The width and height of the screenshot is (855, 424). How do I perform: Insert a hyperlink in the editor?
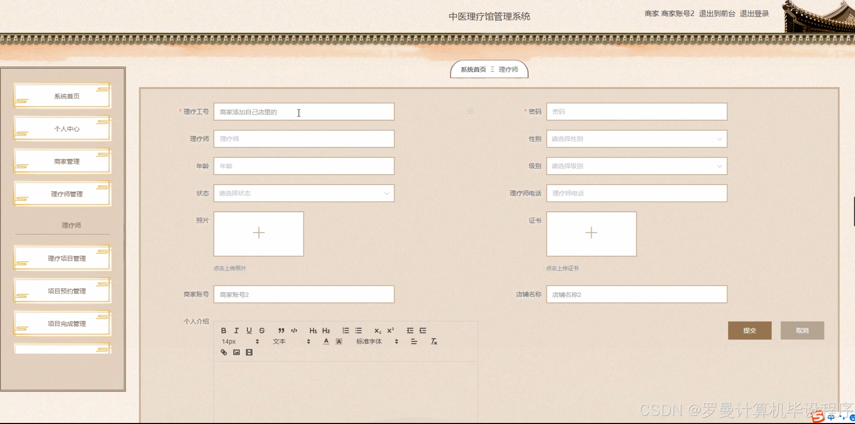[224, 352]
